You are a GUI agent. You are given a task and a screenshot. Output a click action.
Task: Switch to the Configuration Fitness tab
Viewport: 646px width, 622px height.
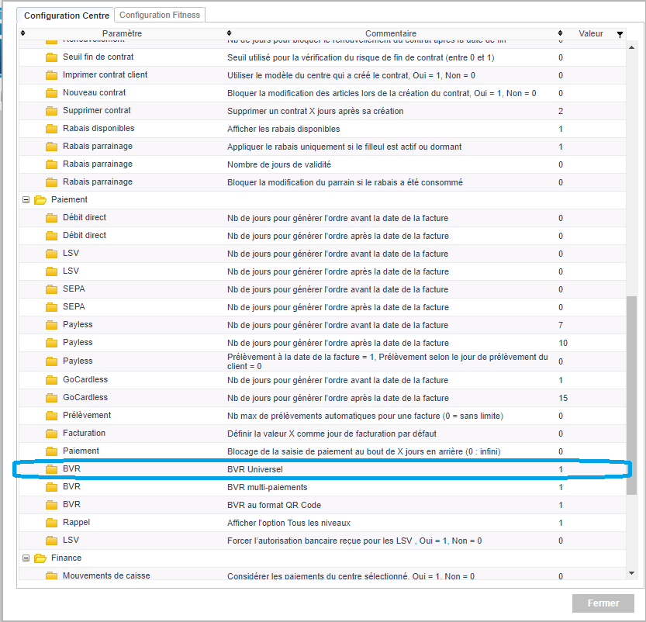(x=160, y=15)
